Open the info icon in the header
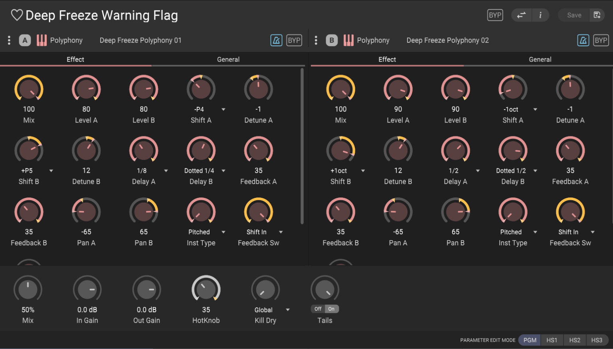This screenshot has width=613, height=349. tap(540, 15)
